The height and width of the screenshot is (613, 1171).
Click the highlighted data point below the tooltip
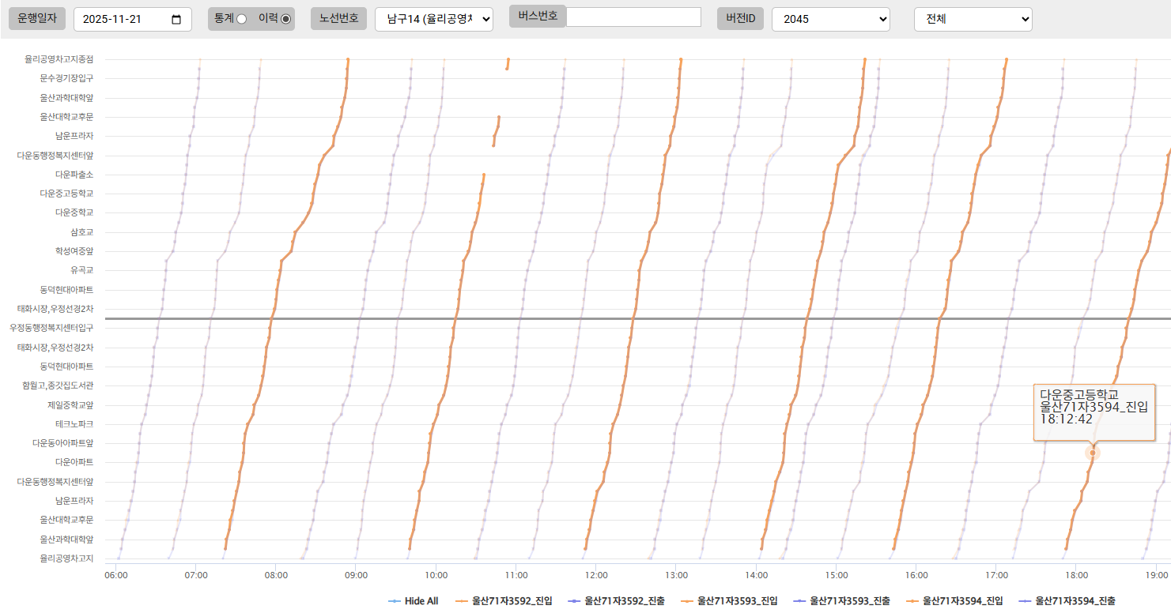point(1093,453)
